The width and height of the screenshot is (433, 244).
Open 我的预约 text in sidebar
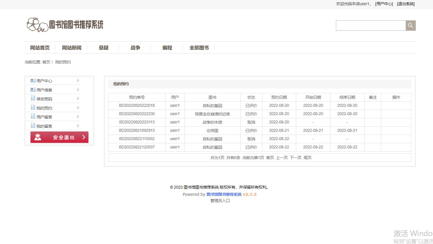tap(44, 108)
